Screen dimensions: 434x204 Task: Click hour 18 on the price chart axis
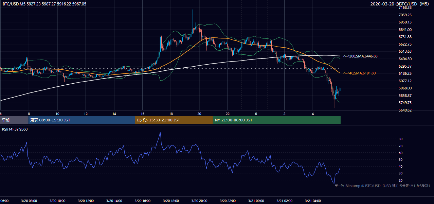(171, 114)
